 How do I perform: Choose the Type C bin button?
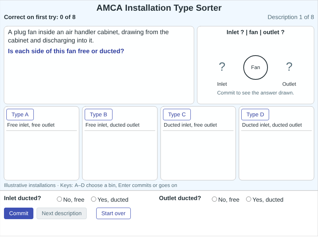click(x=177, y=115)
